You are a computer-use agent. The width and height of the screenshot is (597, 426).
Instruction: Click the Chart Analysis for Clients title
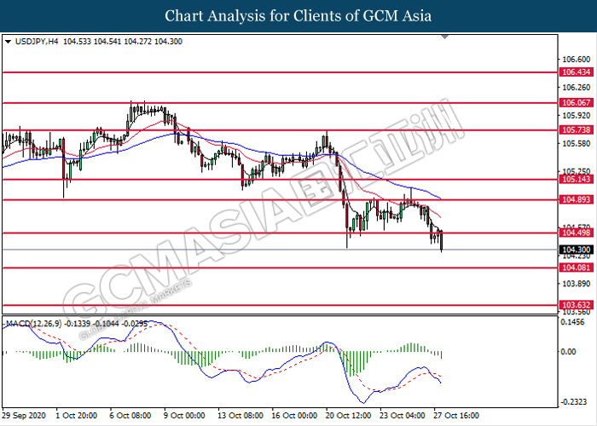(x=298, y=16)
